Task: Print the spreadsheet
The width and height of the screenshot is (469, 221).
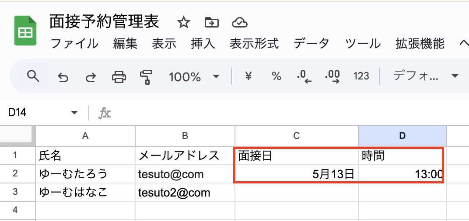Action: [119, 77]
